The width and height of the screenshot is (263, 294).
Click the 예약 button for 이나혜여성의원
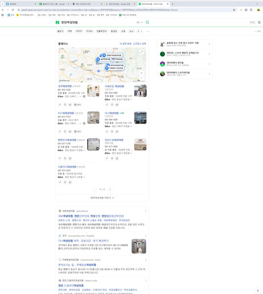pos(78,132)
